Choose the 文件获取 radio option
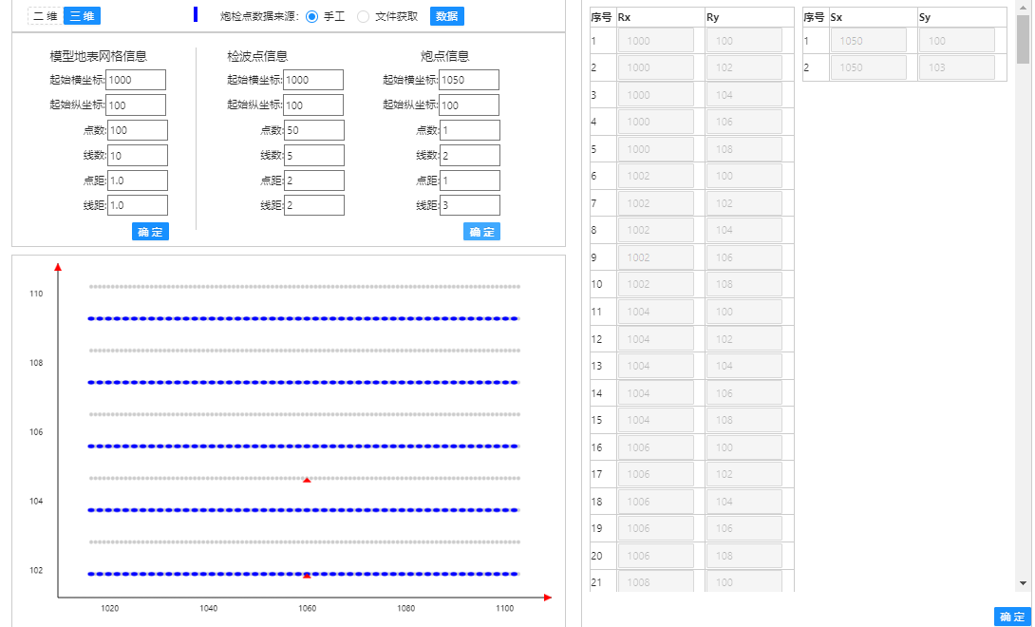Screen dimensions: 1035x627 tap(364, 16)
